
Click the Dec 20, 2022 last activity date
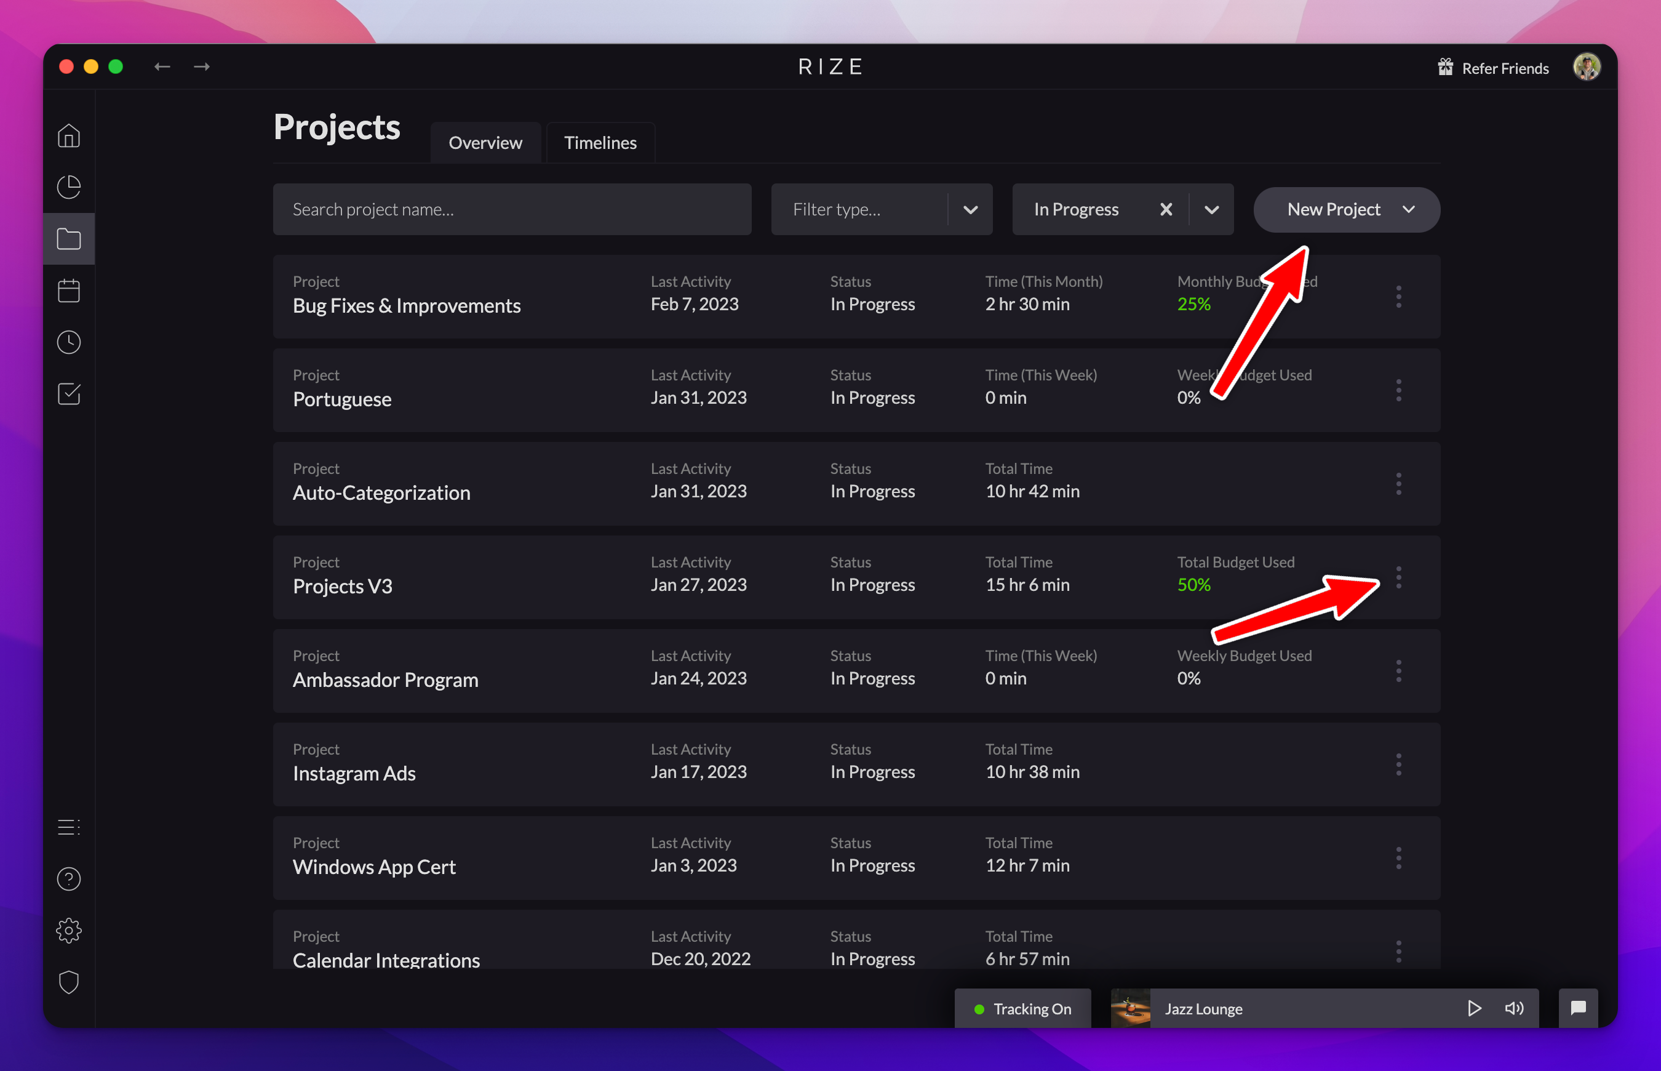click(701, 959)
